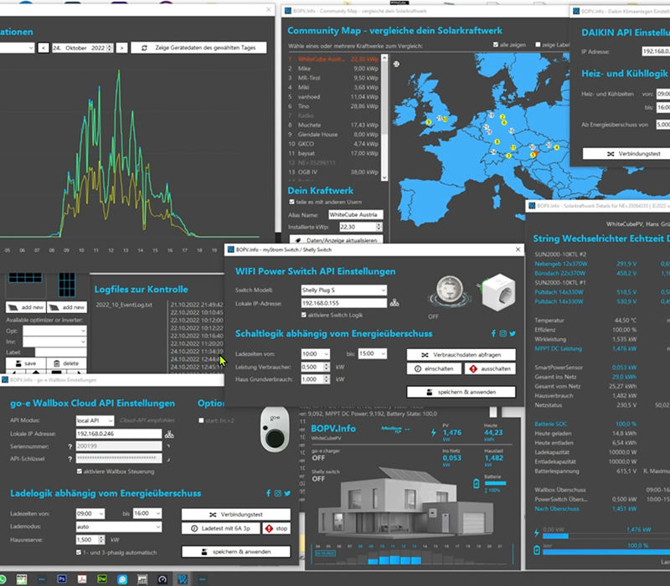This screenshot has height=586, width=670.
Task: Click Modbus TCP indicator in BOPV.Info dashboard
Action: click(x=394, y=429)
